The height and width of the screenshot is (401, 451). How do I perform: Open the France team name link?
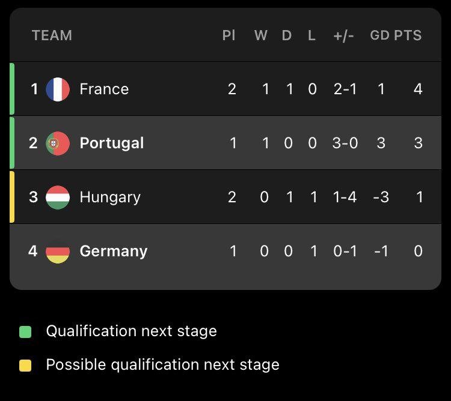pyautogui.click(x=104, y=89)
